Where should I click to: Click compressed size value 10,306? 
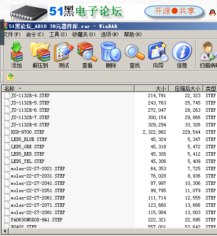click(193, 183)
